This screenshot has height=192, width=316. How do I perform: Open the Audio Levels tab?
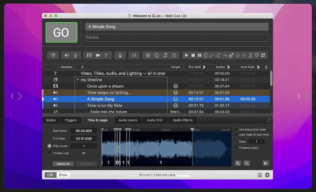tap(128, 121)
